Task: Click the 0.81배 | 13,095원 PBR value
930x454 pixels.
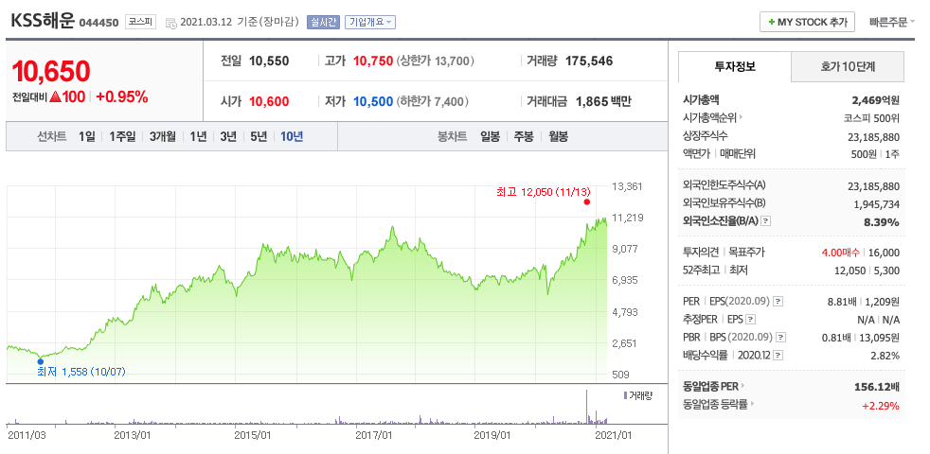Action: tap(861, 338)
